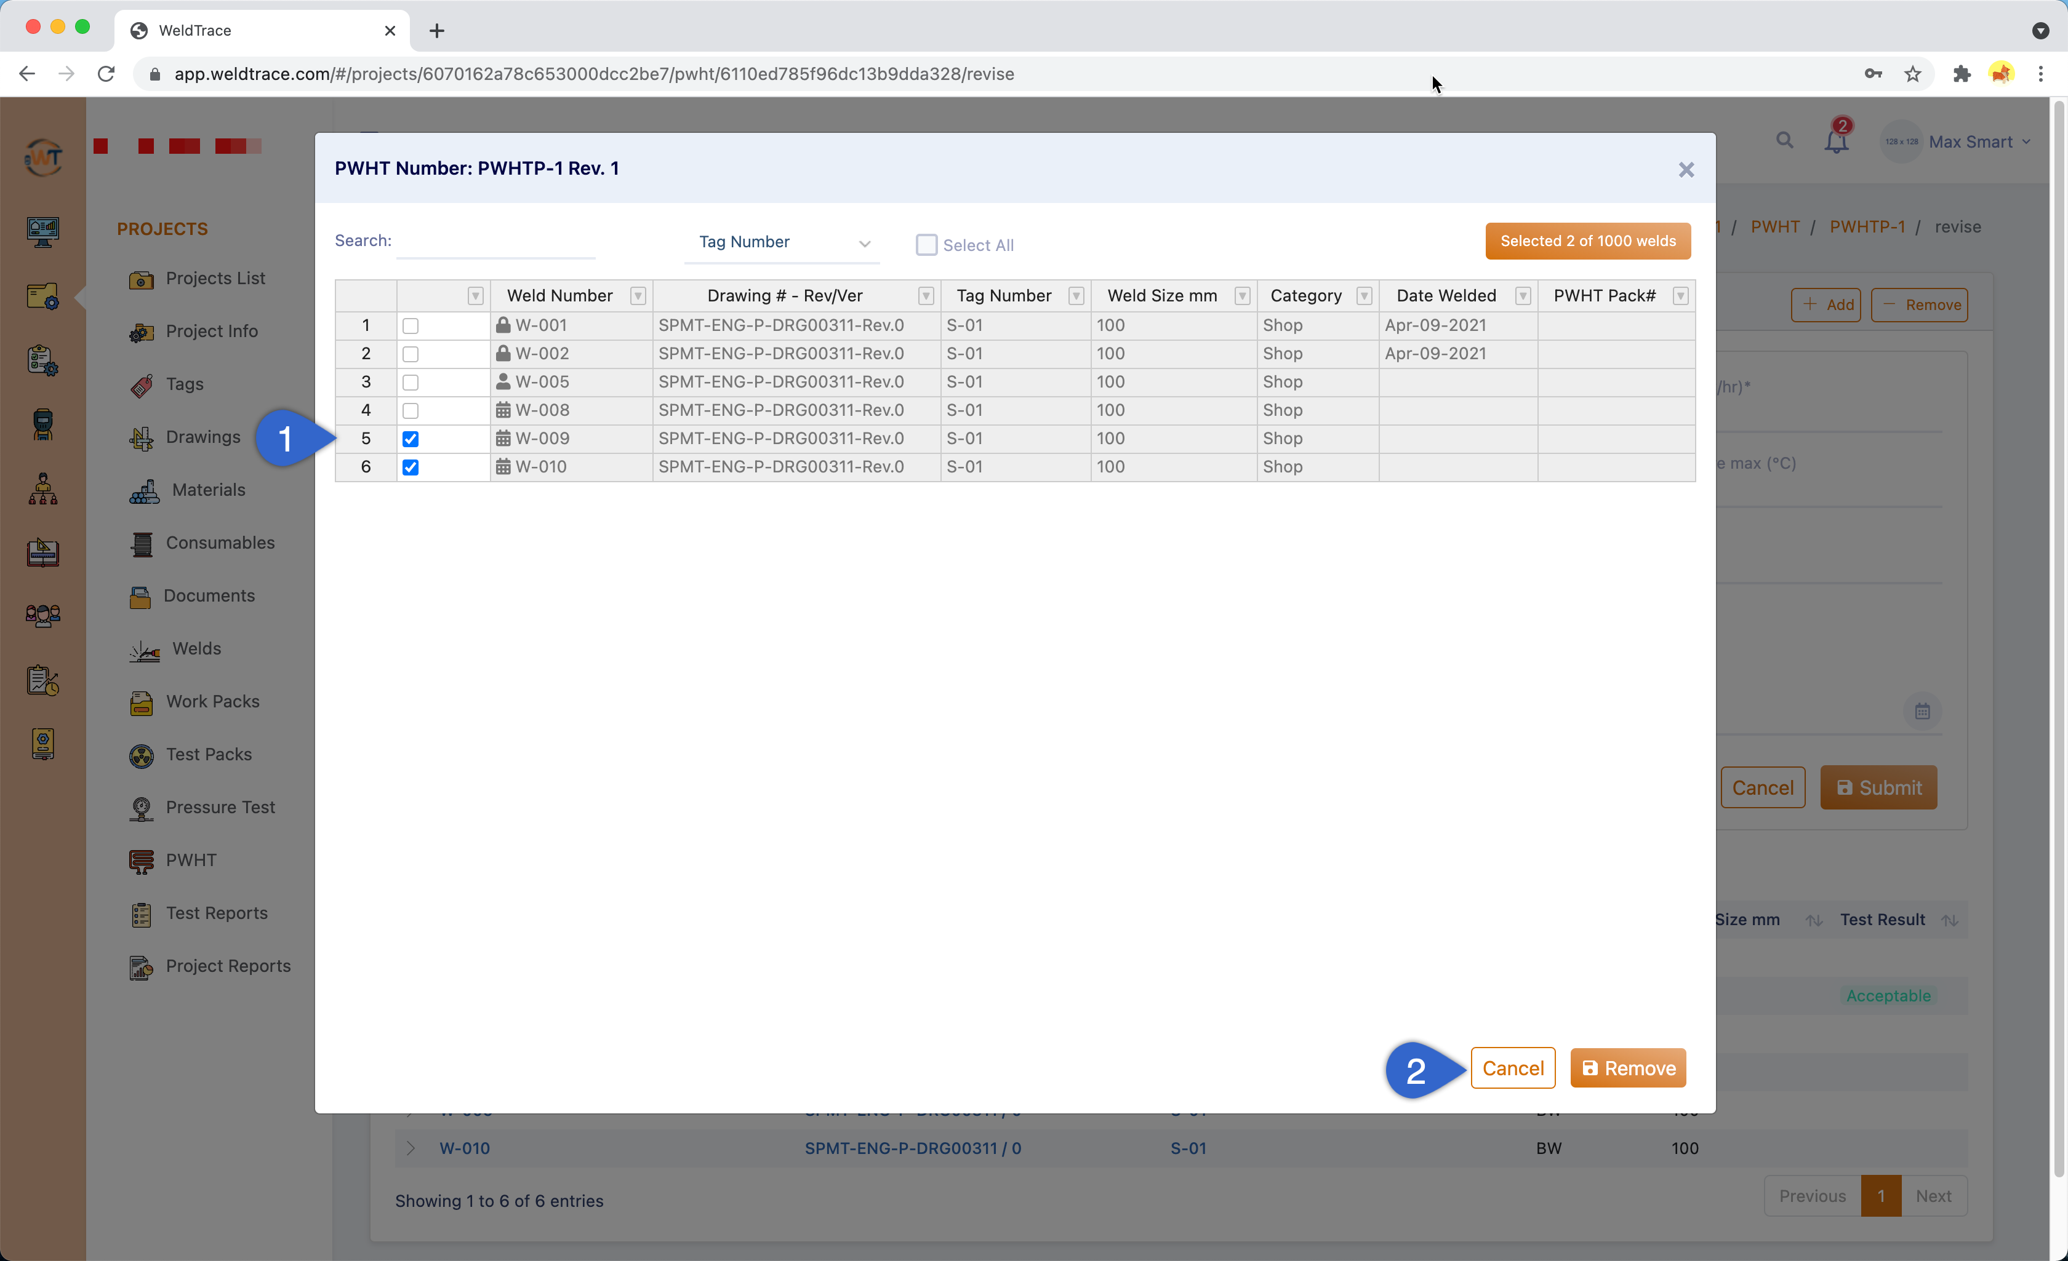Viewport: 2068px width, 1261px height.
Task: Open the users group icon in left rail
Action: (43, 616)
